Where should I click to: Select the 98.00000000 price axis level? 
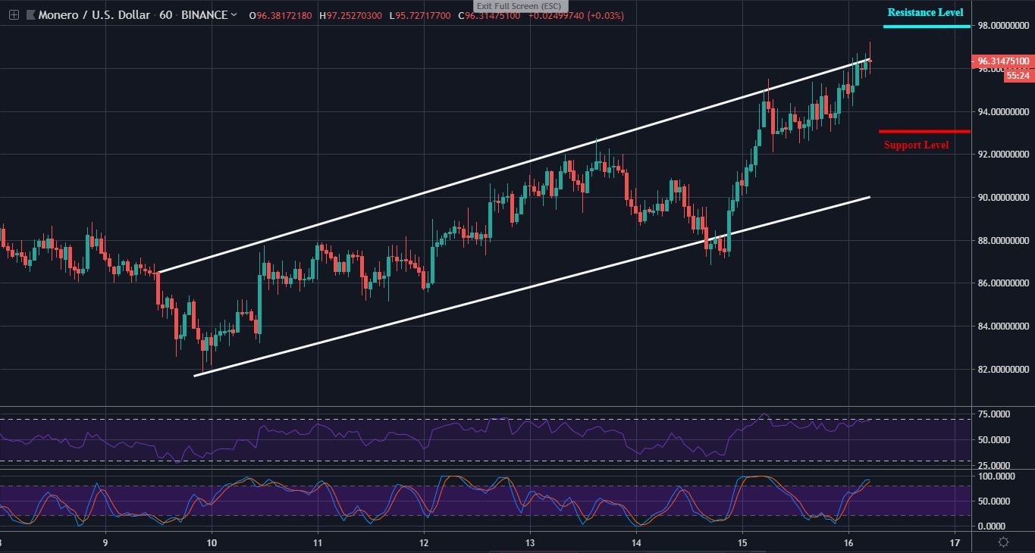coord(1002,25)
